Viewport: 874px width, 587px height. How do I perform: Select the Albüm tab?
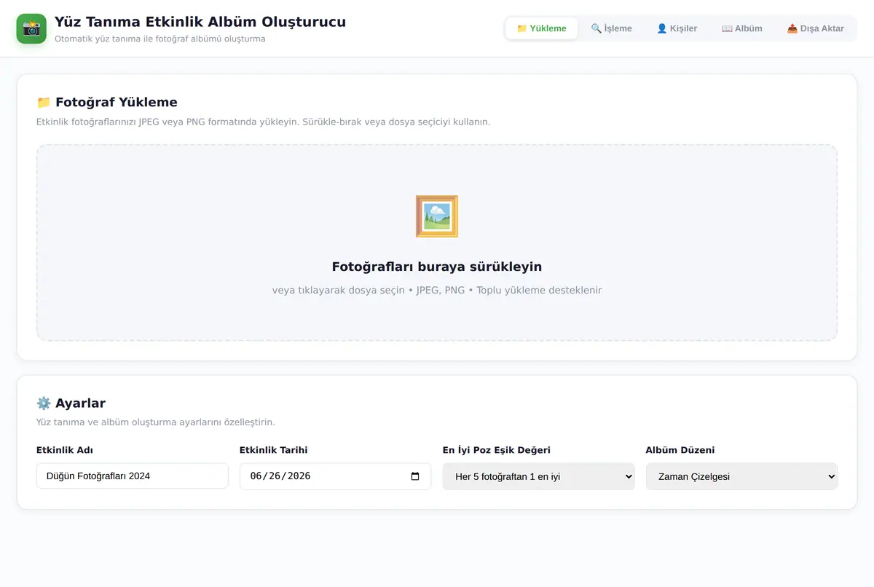coord(741,28)
